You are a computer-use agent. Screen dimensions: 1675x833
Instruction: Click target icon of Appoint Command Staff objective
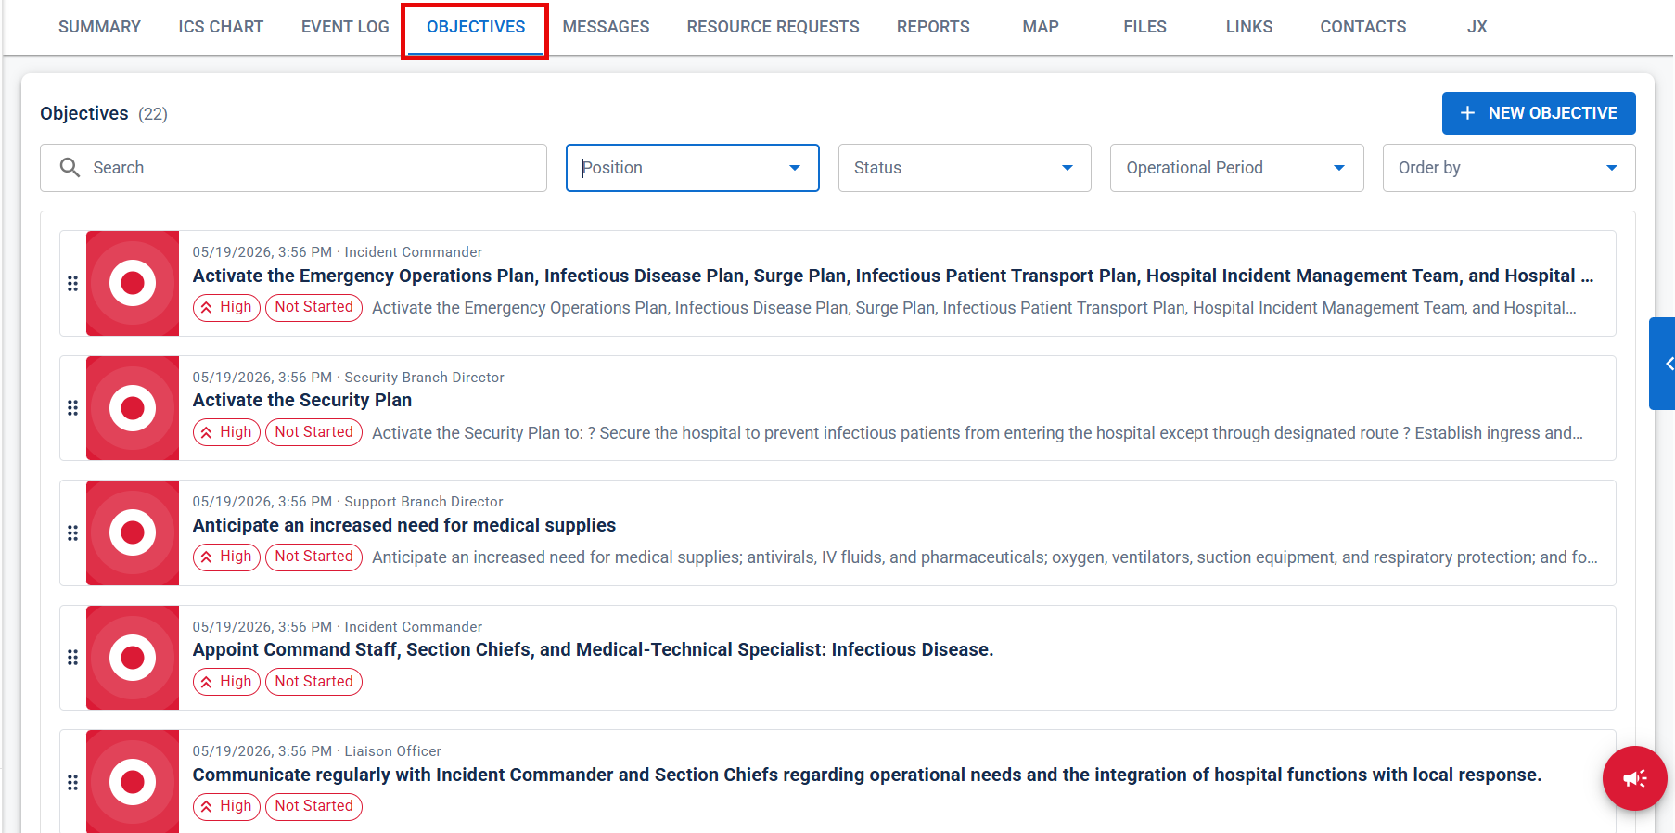point(133,658)
